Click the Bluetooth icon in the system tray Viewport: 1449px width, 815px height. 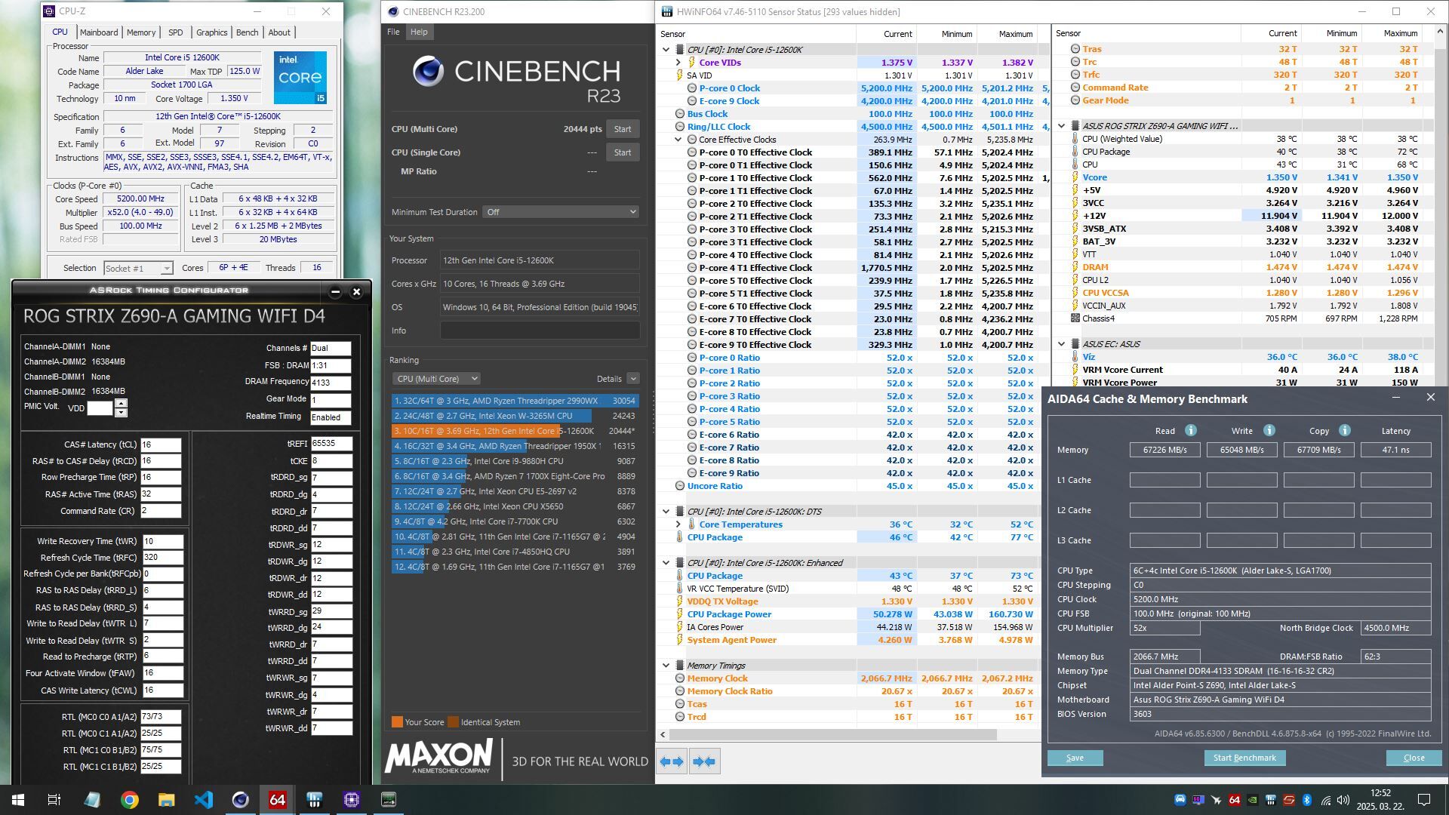1307,800
